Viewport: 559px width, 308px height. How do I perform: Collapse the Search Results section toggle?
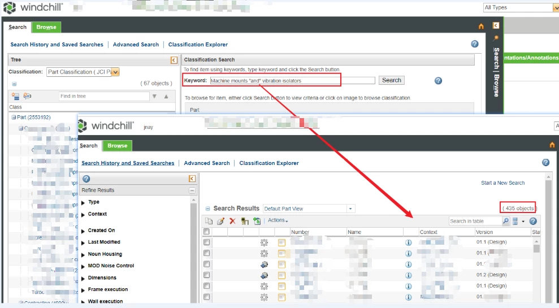pyautogui.click(x=208, y=209)
